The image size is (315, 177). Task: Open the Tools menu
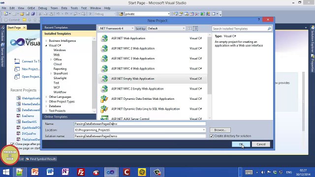point(74,8)
